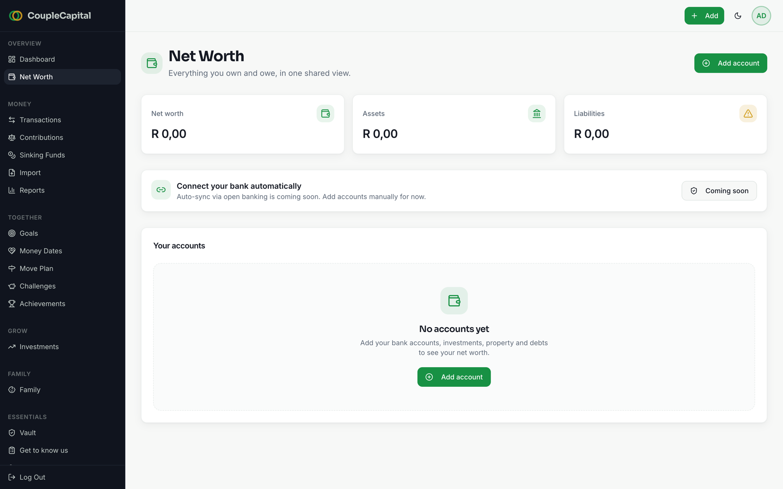This screenshot has width=783, height=489.
Task: Click the Log Out arrow icon
Action: [x=12, y=477]
